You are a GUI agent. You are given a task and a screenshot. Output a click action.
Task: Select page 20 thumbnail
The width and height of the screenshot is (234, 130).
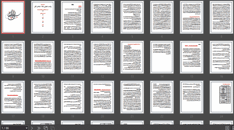(103, 97)
